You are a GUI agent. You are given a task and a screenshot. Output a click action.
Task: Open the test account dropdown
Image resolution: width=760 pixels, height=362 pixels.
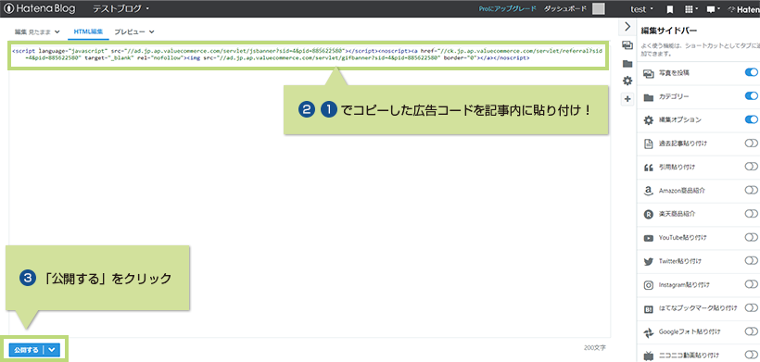[641, 8]
